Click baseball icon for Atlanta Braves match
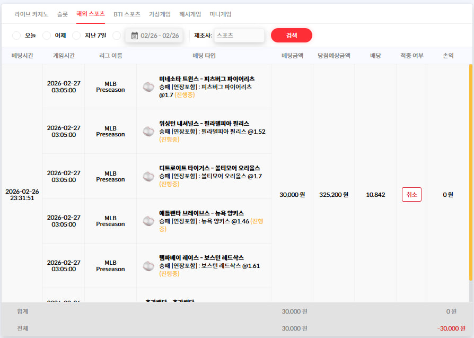Screen dimensions: 474x338 click(x=148, y=221)
